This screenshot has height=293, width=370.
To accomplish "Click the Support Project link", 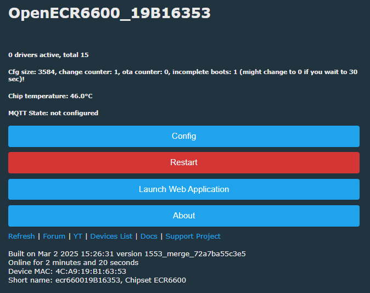I will tap(193, 236).
